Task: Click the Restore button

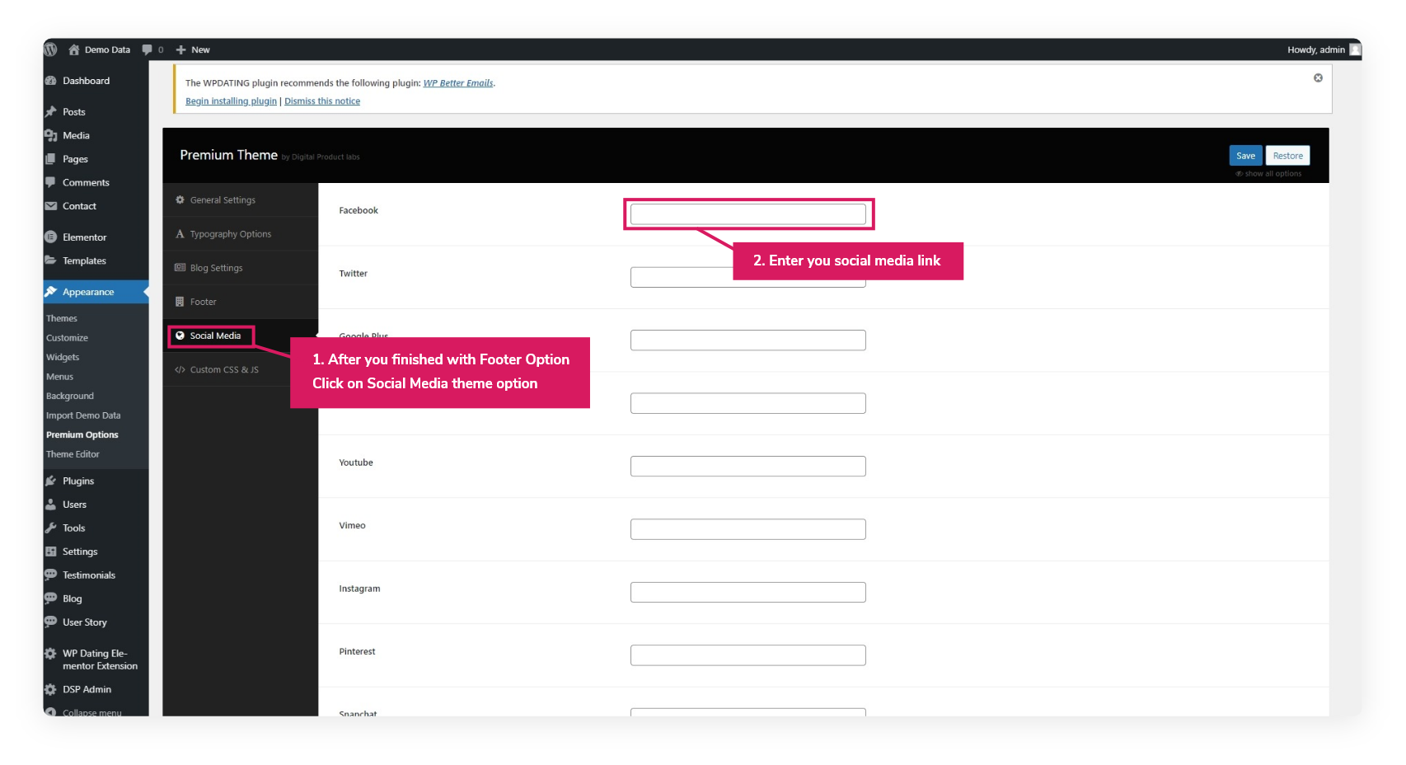Action: [x=1287, y=156]
